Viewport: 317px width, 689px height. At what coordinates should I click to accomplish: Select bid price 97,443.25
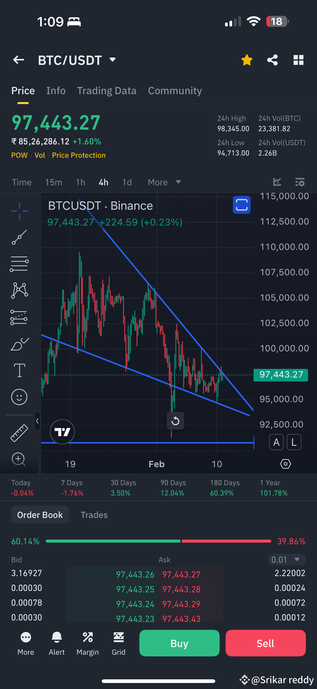click(135, 589)
